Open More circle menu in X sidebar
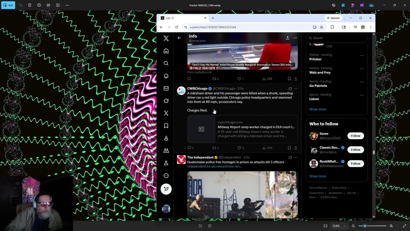The height and width of the screenshot is (231, 410). (166, 175)
